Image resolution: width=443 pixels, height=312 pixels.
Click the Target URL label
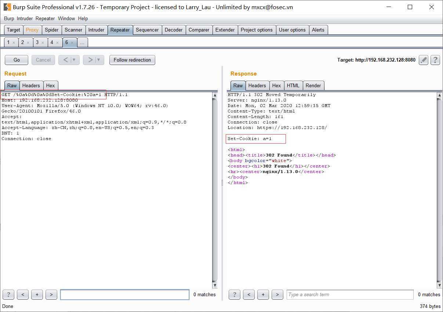pyautogui.click(x=377, y=60)
